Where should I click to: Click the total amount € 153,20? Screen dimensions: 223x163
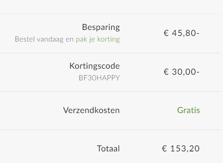[x=181, y=149]
